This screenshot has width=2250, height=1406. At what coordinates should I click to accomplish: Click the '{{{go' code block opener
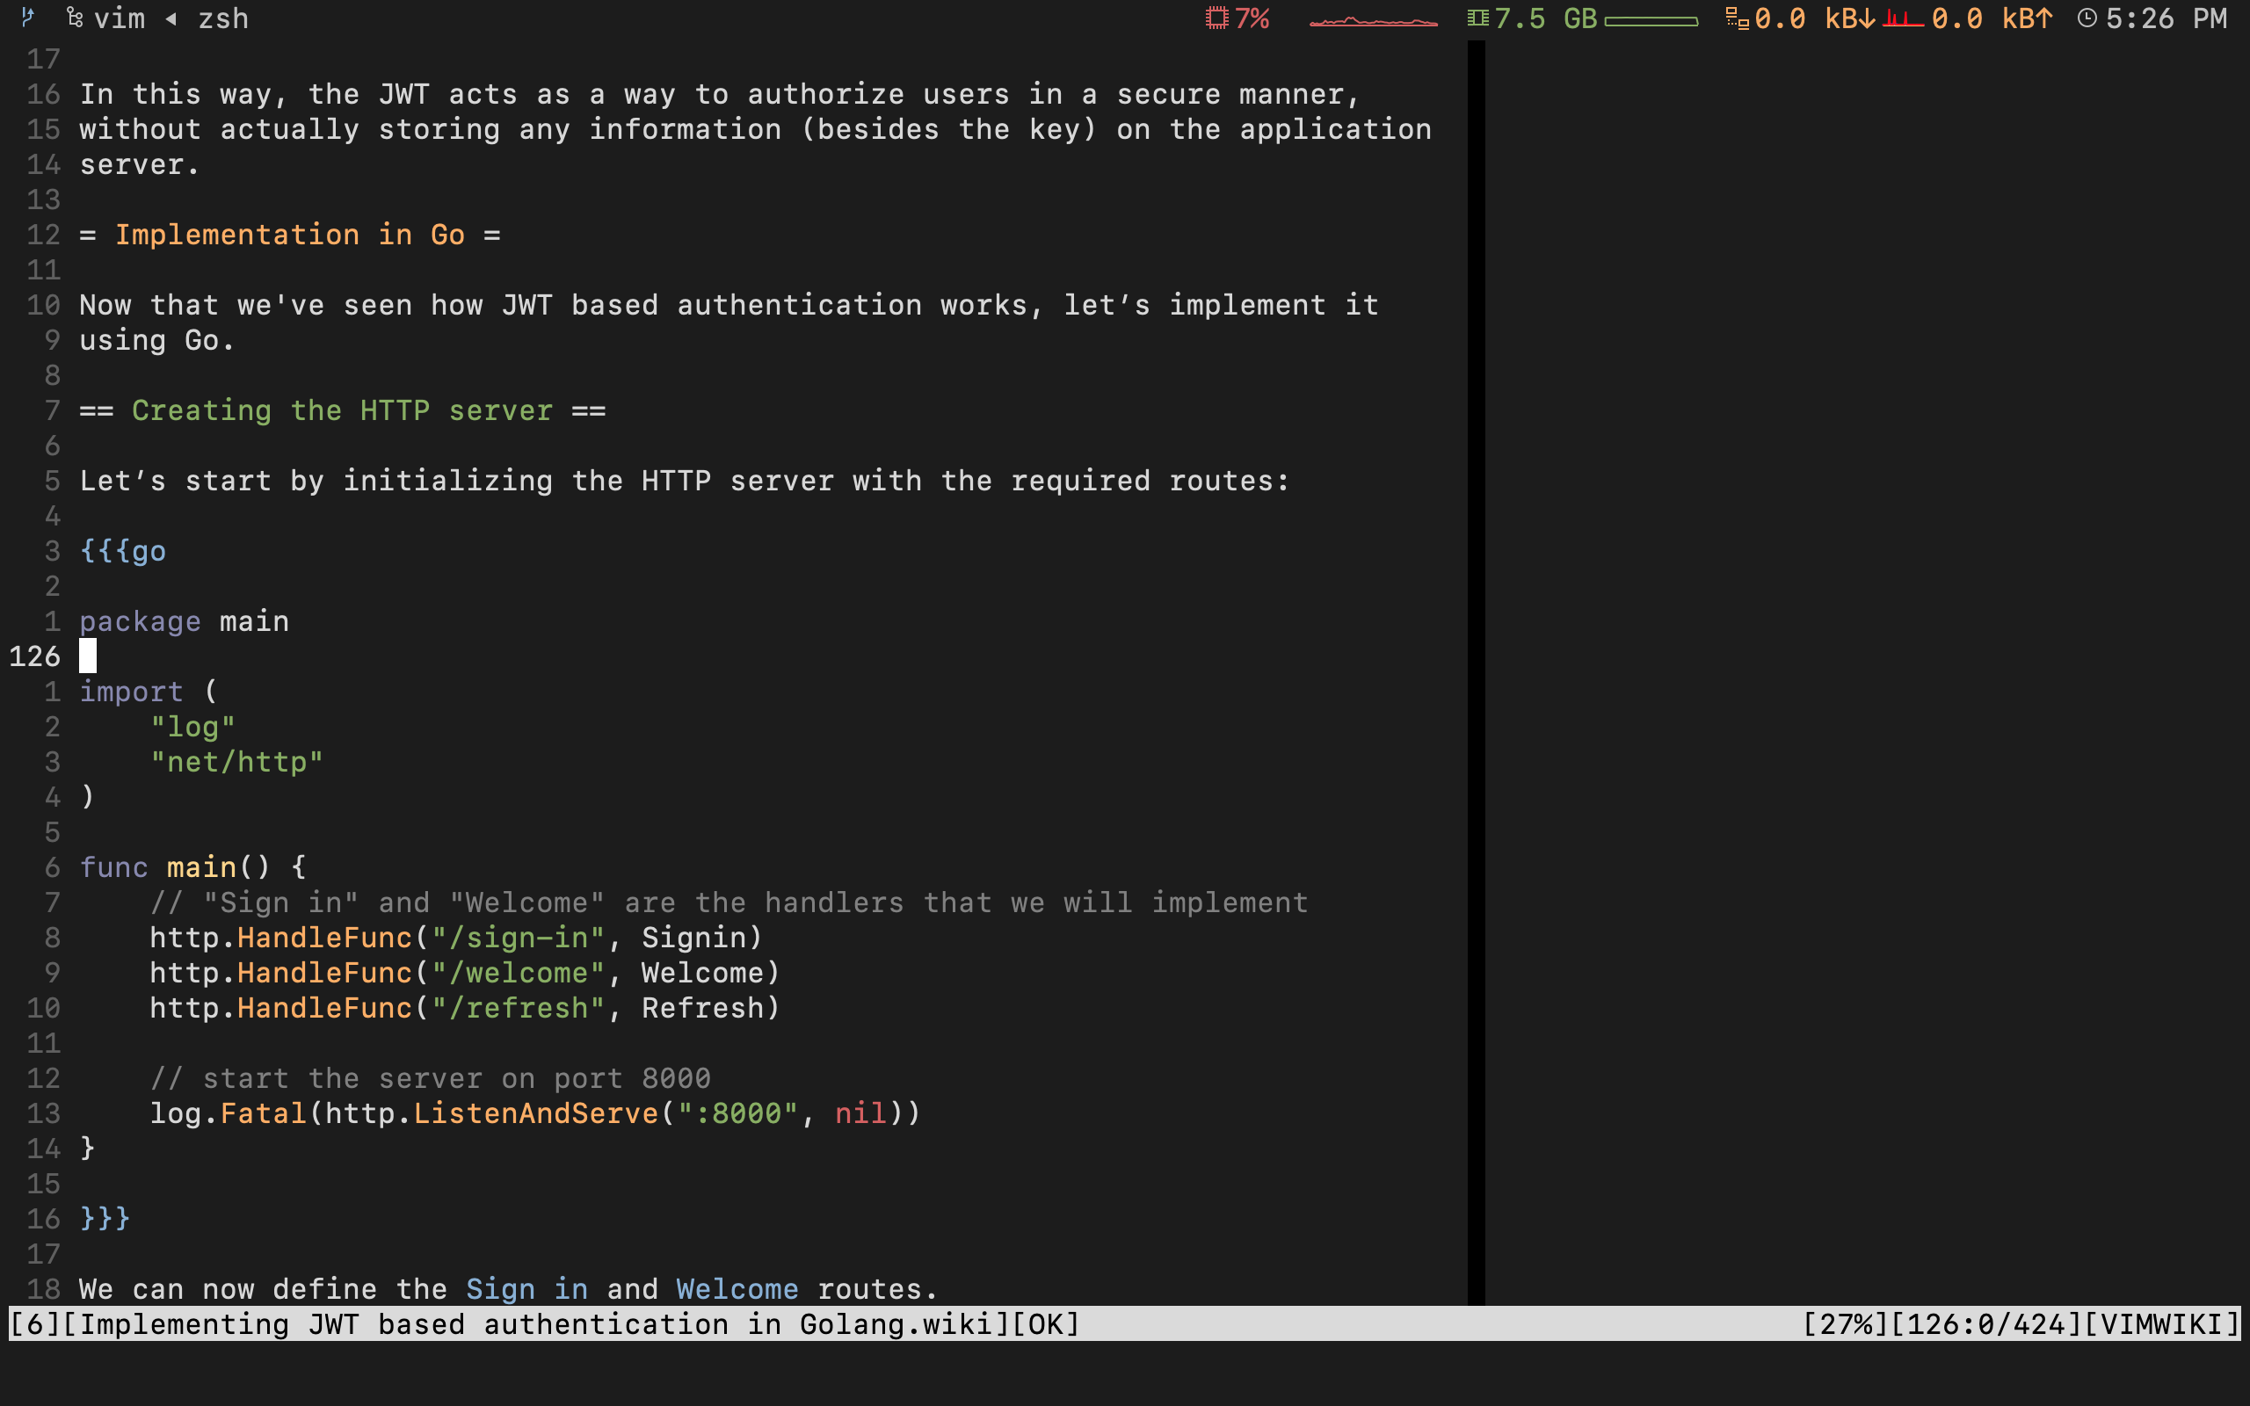pyautogui.click(x=123, y=552)
